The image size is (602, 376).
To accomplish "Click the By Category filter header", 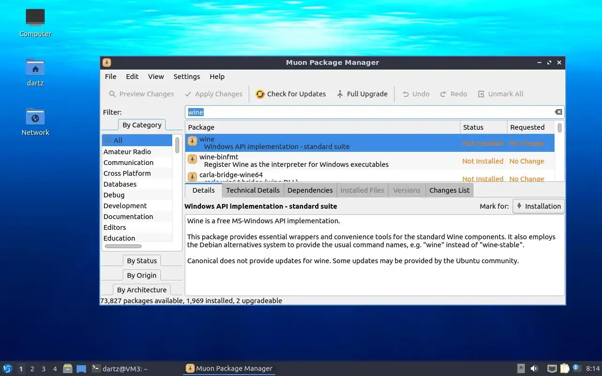I will 142,125.
